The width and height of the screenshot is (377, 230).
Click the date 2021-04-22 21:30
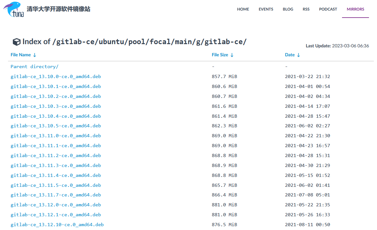coord(307,136)
